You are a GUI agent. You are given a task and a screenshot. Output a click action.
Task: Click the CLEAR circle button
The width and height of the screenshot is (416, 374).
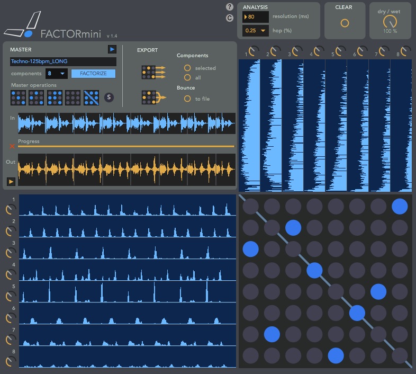[345, 23]
